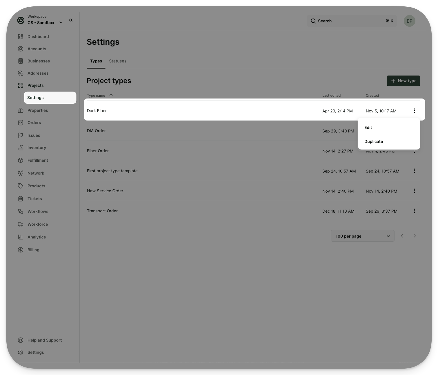Click the Properties icon in sidebar
Viewport: 438px width, 375px height.
tap(21, 110)
